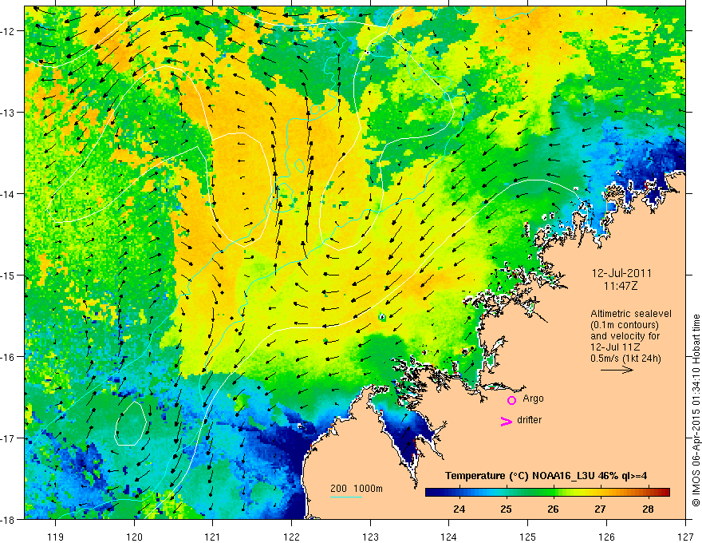Click longitude axis label '120'
702x543 pixels.
(134, 537)
